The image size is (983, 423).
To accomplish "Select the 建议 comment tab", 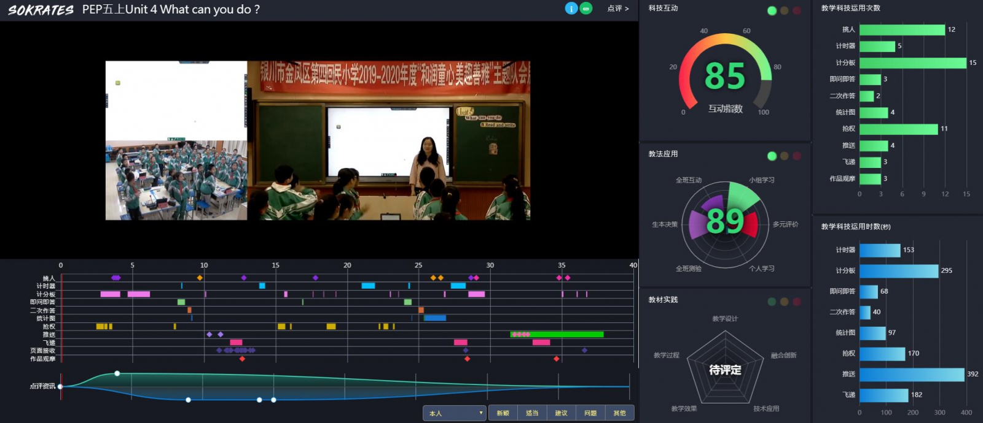I will point(561,413).
